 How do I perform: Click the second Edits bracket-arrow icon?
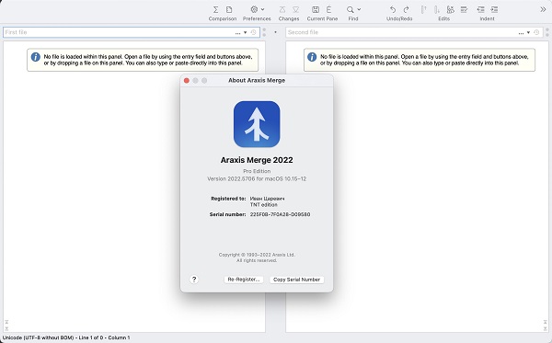pyautogui.click(x=436, y=9)
